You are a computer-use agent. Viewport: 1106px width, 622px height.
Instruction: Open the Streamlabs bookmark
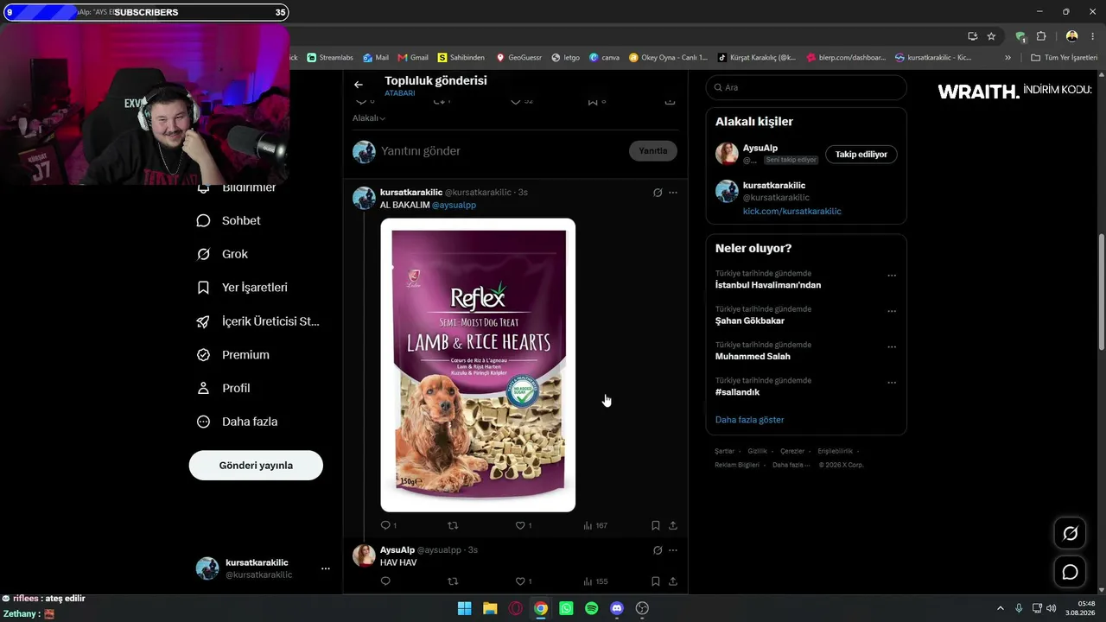click(330, 58)
